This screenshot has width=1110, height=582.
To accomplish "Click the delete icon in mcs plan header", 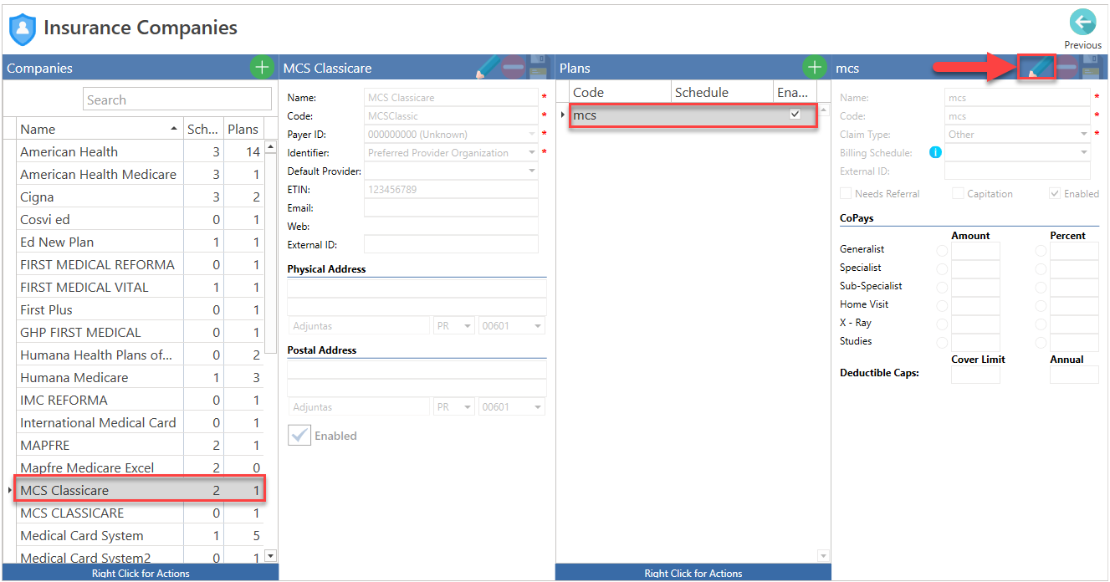I will point(1066,68).
